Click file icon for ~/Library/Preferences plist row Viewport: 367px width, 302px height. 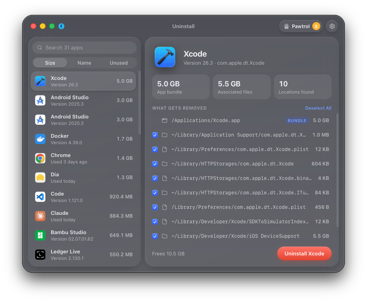point(165,149)
